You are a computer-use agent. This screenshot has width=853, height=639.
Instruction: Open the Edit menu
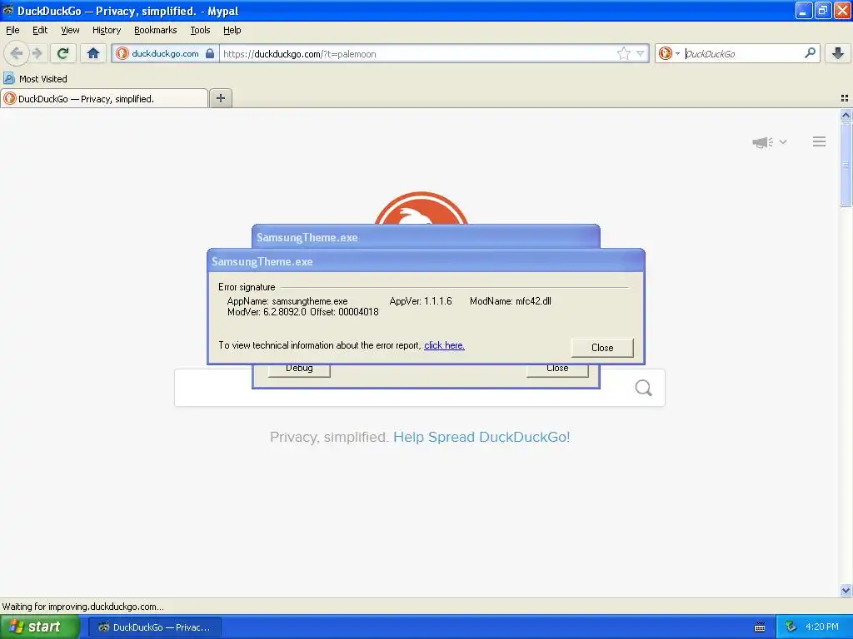[40, 30]
